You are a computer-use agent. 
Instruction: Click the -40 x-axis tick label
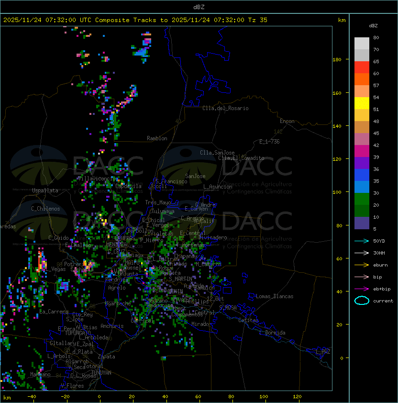pos(32,397)
